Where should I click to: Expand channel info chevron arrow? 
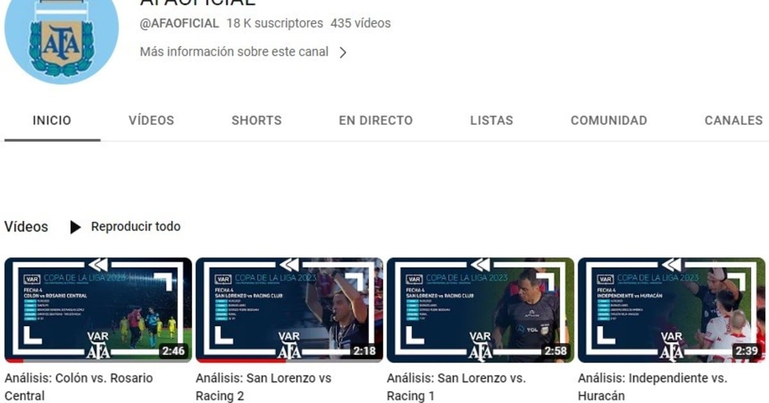click(343, 52)
